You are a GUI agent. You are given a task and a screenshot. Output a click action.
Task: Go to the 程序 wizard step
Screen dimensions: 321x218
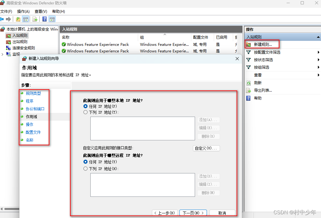click(29, 101)
